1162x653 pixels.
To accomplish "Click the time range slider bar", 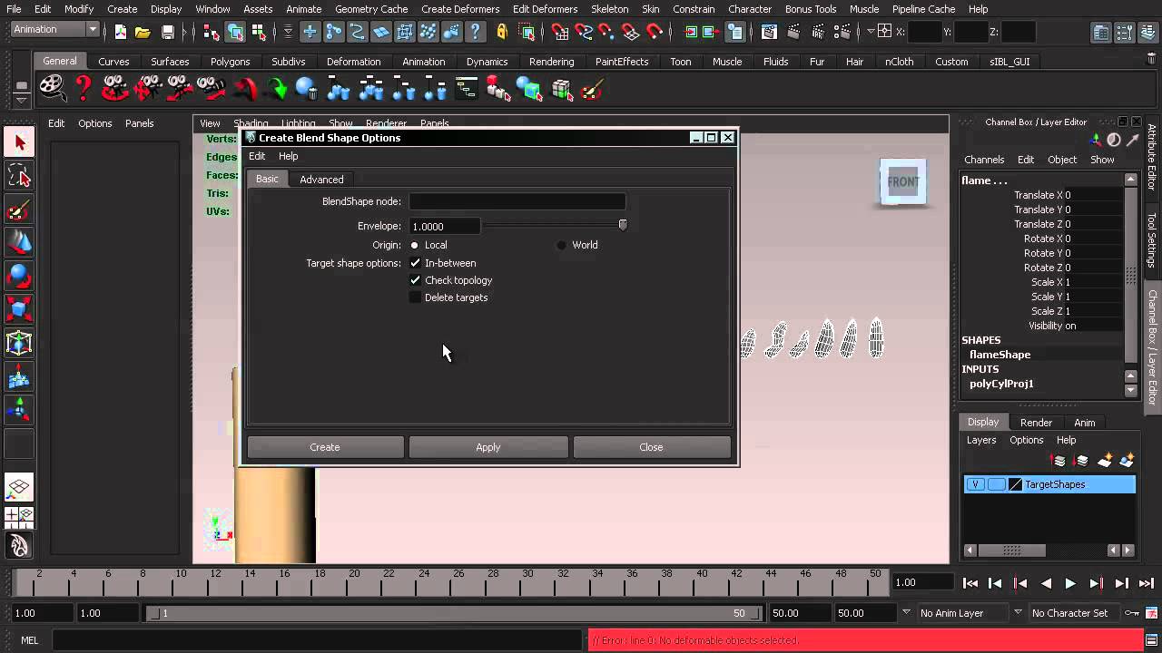I will (x=456, y=613).
